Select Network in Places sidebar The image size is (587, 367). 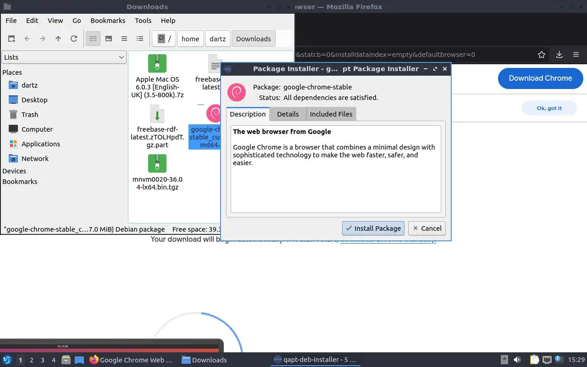click(35, 159)
